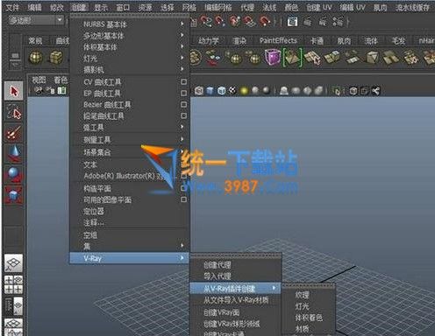Click the purple cube shelf icon

[273, 57]
